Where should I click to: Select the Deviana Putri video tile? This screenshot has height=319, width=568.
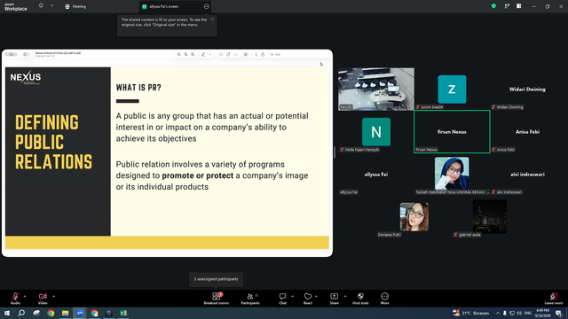[414, 217]
